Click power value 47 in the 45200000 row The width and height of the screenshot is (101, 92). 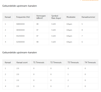click(37, 36)
